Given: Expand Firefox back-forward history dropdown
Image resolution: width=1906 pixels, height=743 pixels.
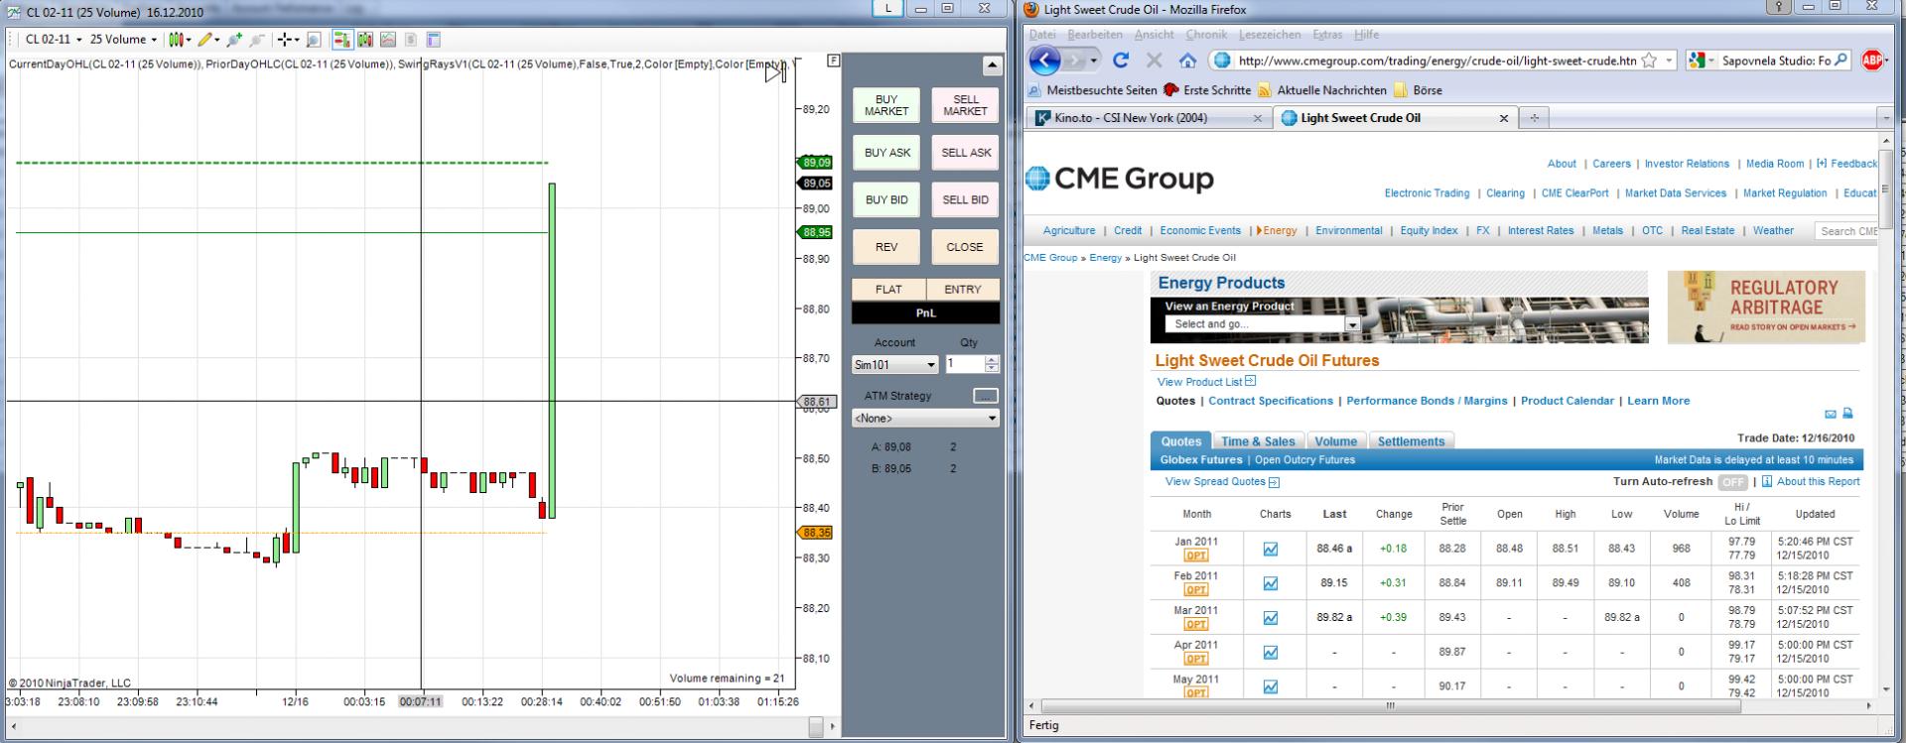Looking at the screenshot, I should pyautogui.click(x=1093, y=61).
